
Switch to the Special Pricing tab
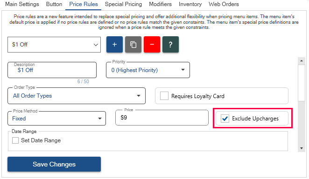(123, 4)
